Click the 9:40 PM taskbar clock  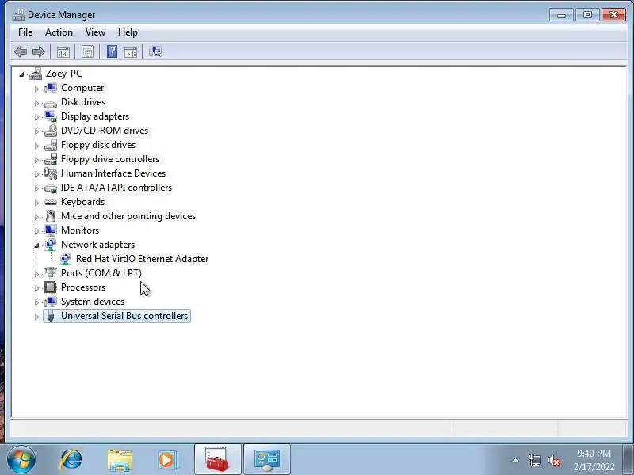pyautogui.click(x=594, y=453)
